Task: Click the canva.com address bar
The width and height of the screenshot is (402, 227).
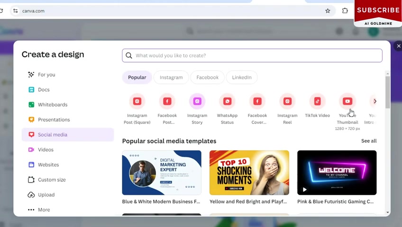Action: (173, 11)
